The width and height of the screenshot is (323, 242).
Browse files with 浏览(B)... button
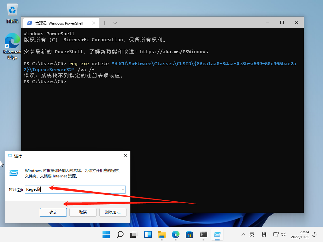[x=113, y=212]
